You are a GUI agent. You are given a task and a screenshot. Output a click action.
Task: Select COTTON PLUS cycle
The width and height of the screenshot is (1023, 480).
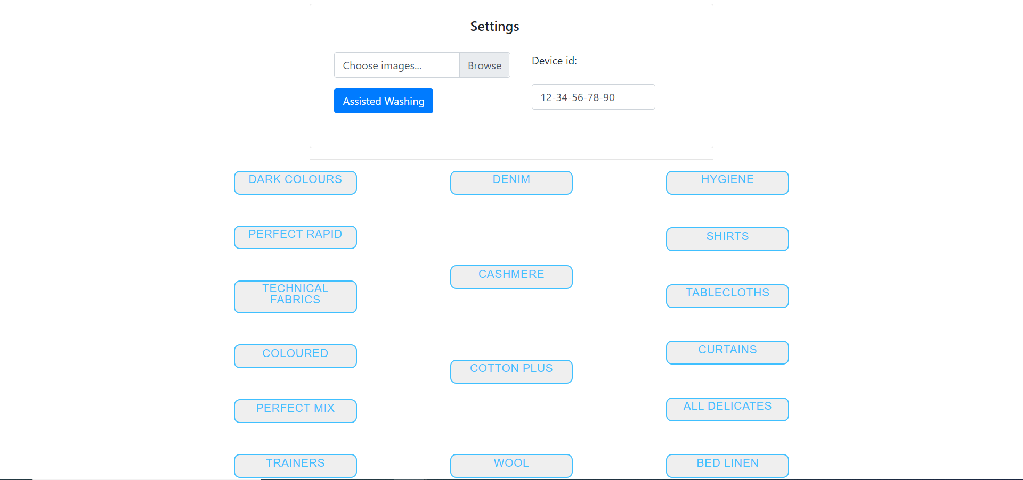[x=511, y=371]
